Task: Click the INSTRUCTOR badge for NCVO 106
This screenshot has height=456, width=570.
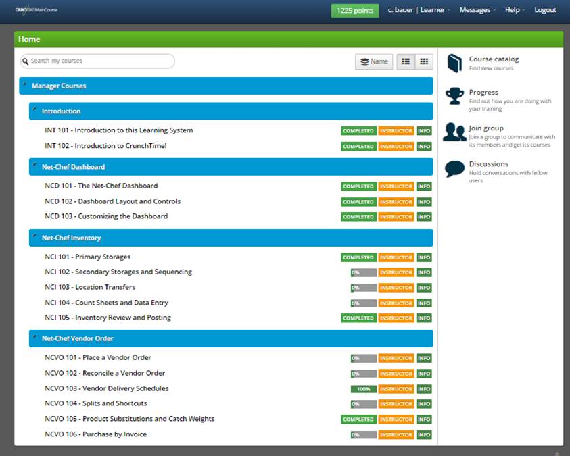Action: tap(396, 435)
